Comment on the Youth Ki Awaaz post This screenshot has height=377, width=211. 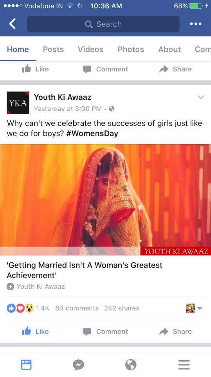[106, 331]
